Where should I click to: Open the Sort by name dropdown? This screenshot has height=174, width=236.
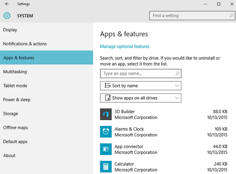141,86
